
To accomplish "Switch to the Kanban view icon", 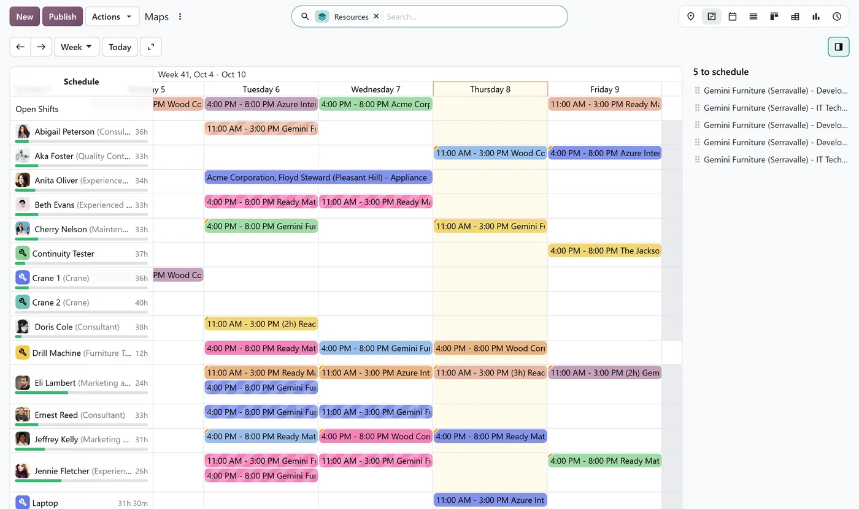I will [x=774, y=17].
